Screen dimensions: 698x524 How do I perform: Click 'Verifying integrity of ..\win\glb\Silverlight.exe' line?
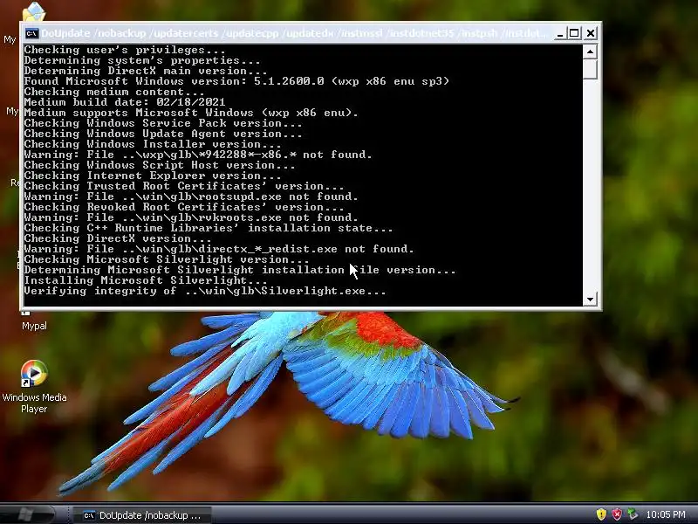point(205,291)
